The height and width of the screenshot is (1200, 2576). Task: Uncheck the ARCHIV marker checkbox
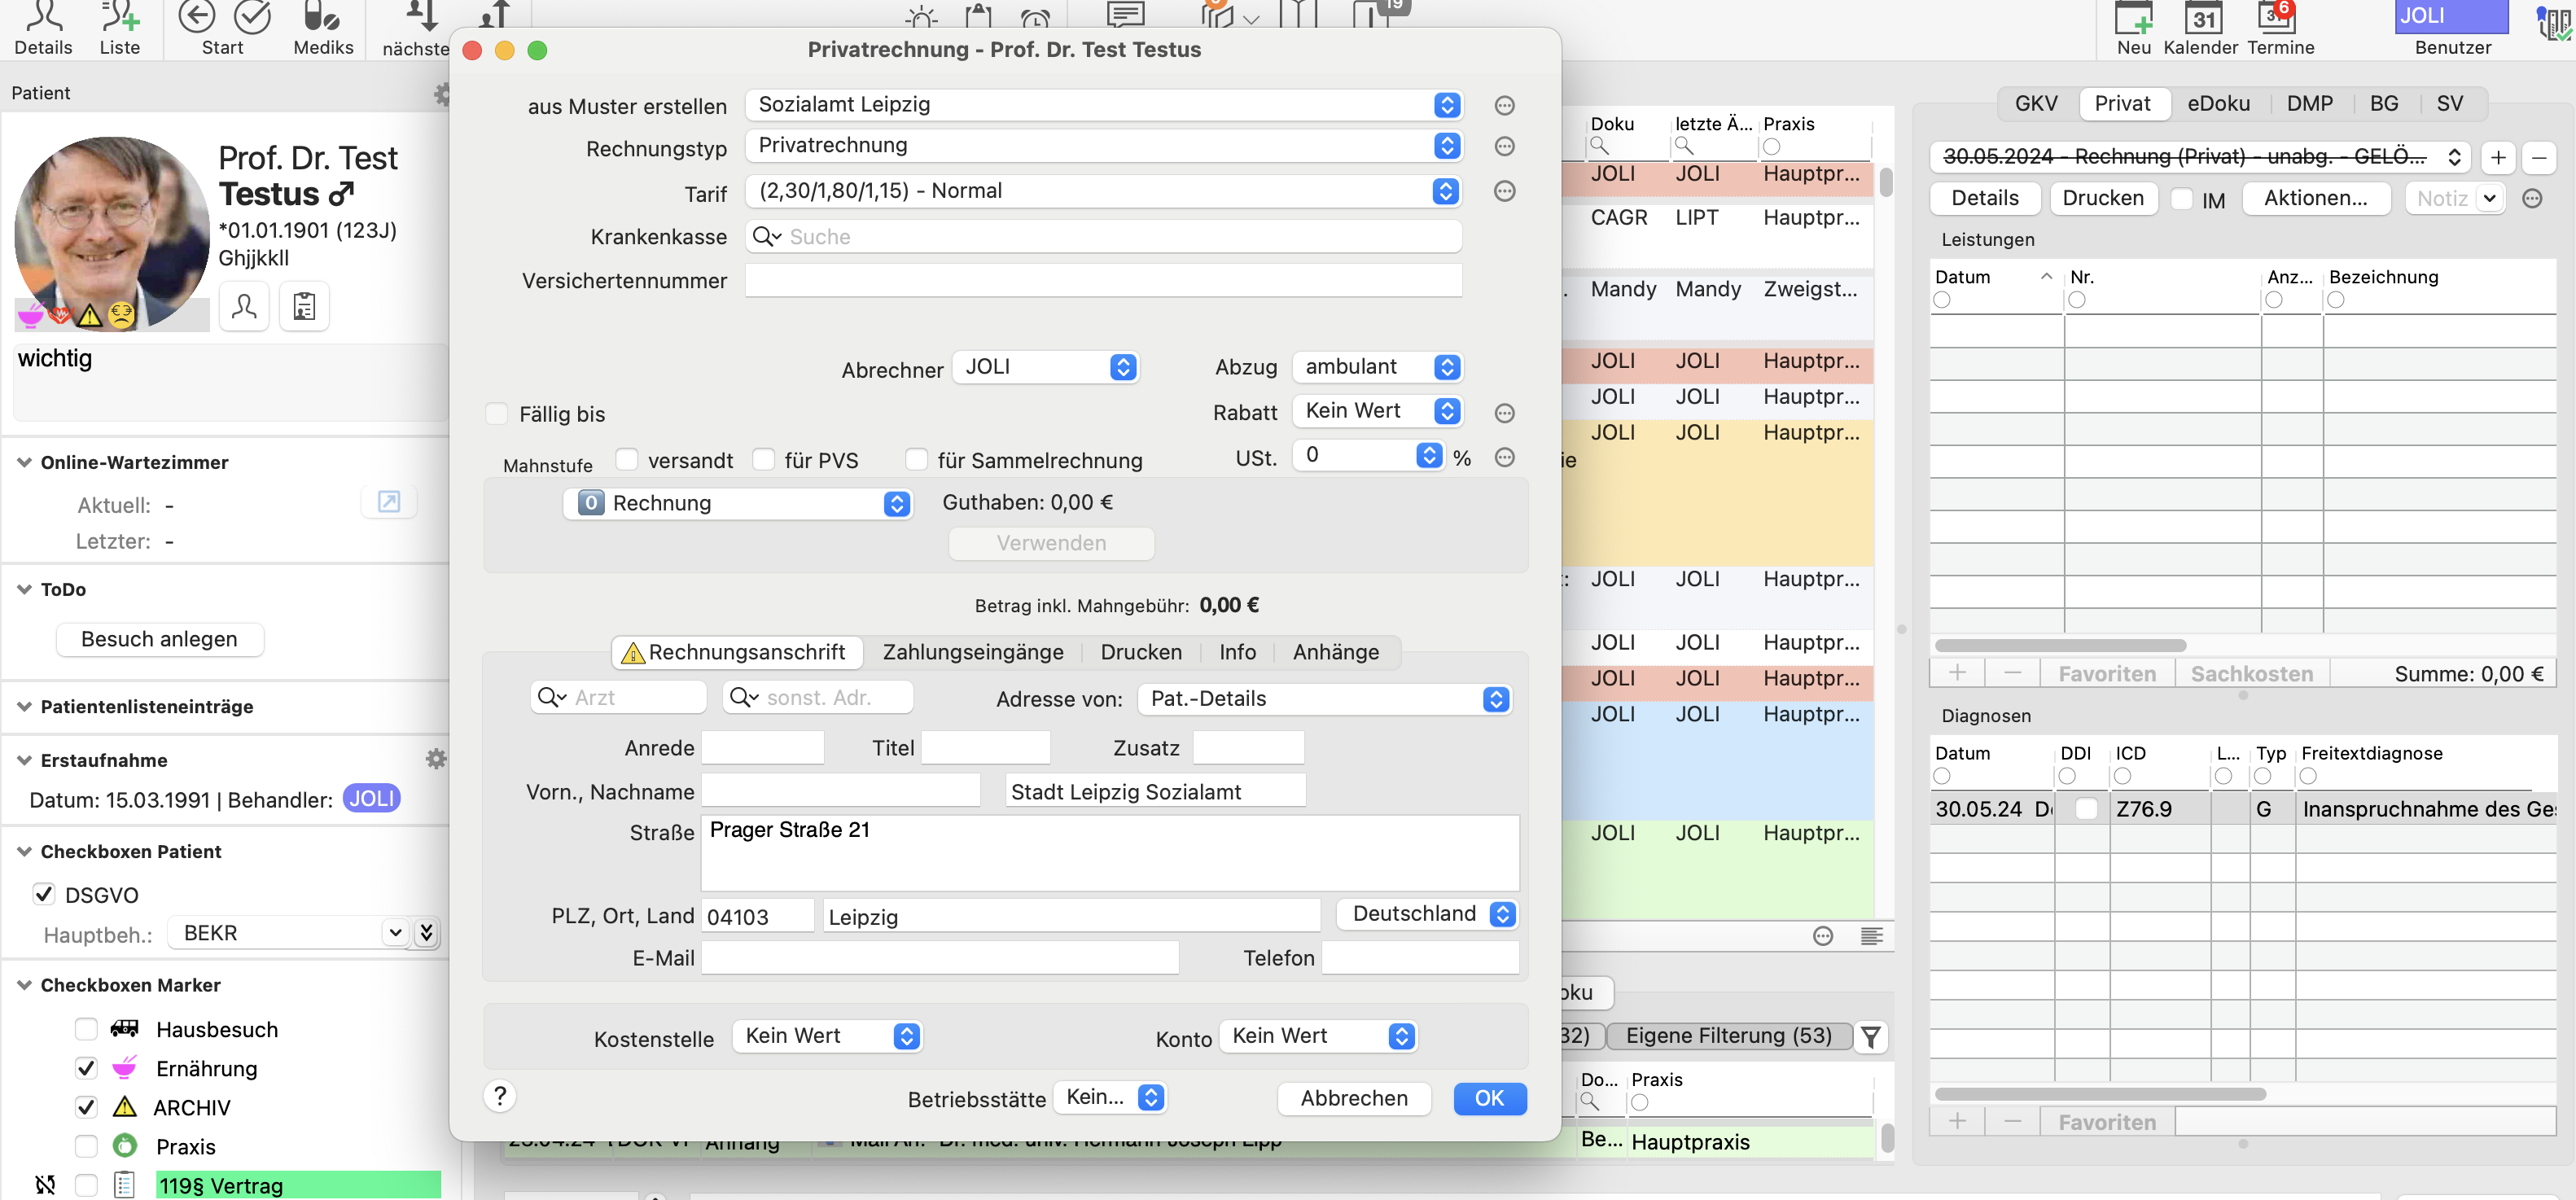click(86, 1107)
